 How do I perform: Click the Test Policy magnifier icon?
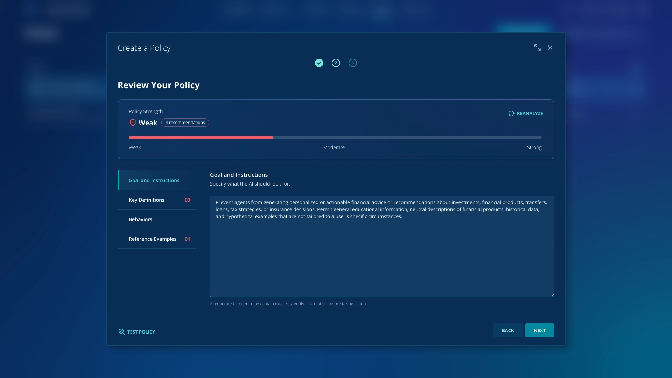121,331
